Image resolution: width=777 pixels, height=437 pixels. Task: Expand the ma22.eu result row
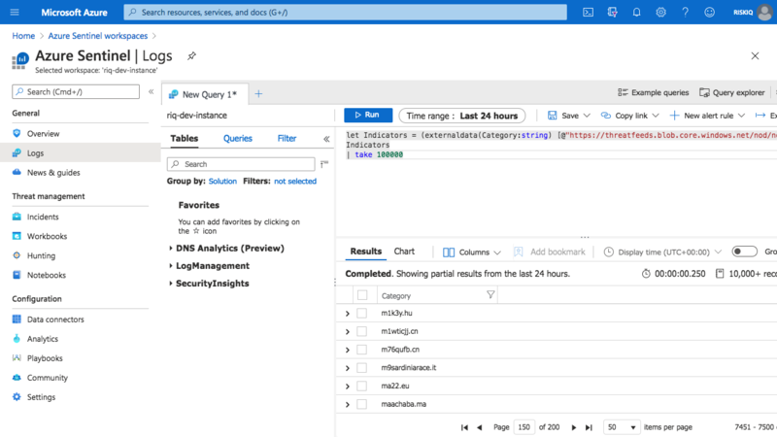(x=348, y=387)
